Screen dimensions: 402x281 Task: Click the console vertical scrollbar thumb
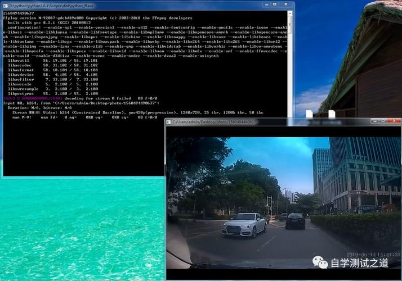[290, 25]
